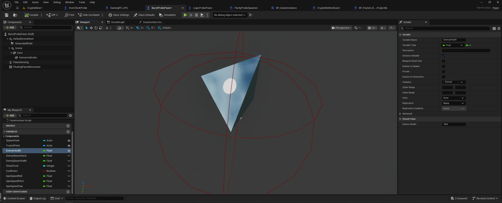This screenshot has height=203, width=502.
Task: Open the Units dropdown
Action: (x=454, y=98)
